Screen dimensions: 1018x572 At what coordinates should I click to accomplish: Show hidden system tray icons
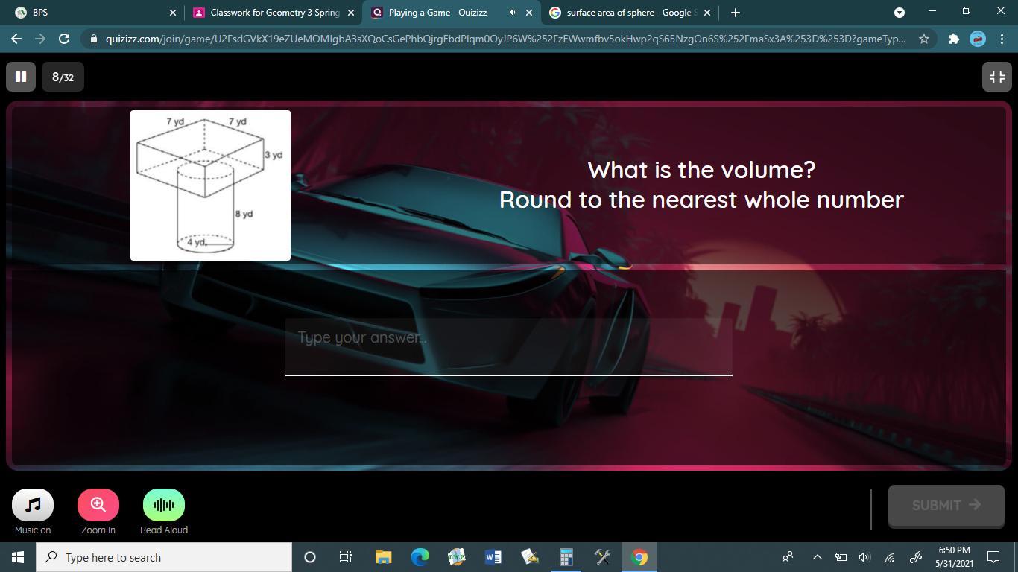pyautogui.click(x=817, y=557)
